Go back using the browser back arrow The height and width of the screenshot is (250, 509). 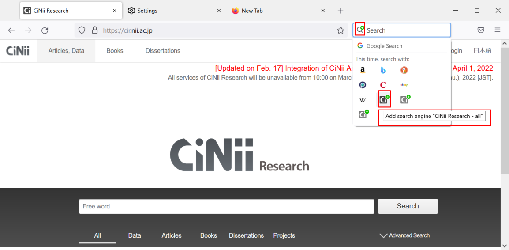tap(11, 30)
